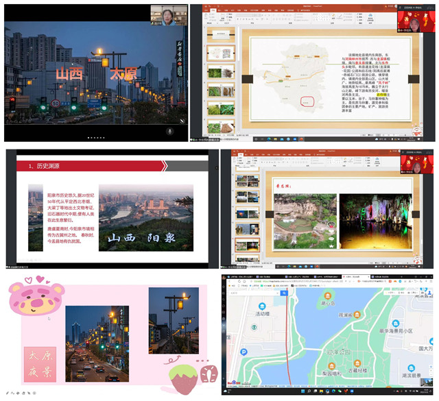
Task: Click parking P marker on map
Action: (244, 352)
